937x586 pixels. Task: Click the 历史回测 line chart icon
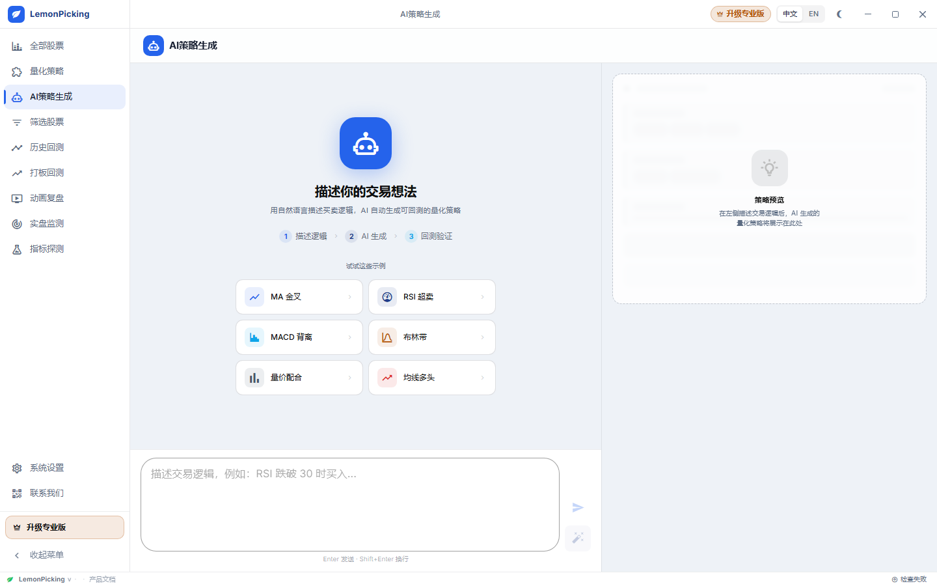point(17,148)
